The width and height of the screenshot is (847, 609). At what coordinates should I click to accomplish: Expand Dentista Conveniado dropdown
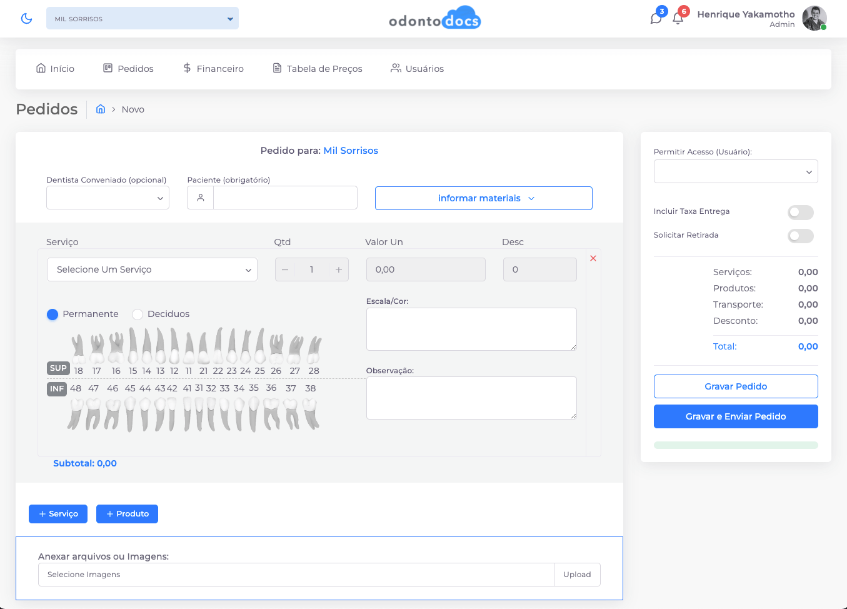[x=108, y=198]
